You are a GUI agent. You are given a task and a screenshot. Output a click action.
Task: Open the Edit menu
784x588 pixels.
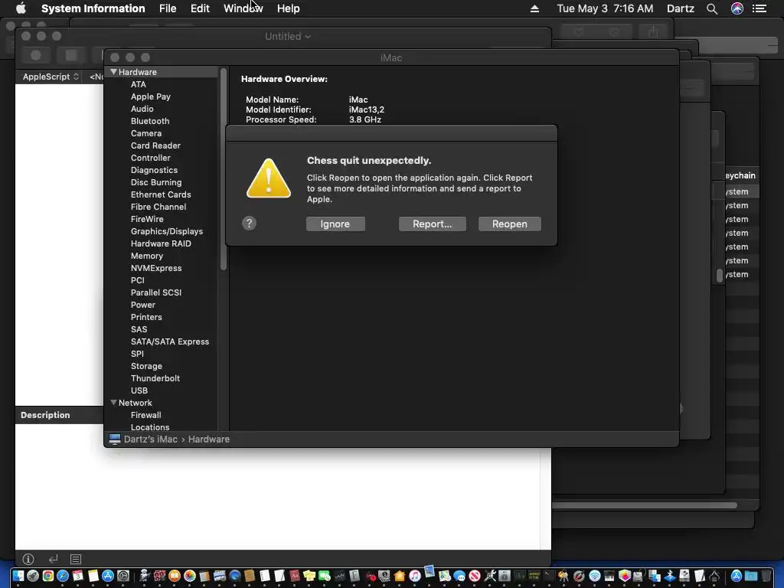[x=200, y=8]
